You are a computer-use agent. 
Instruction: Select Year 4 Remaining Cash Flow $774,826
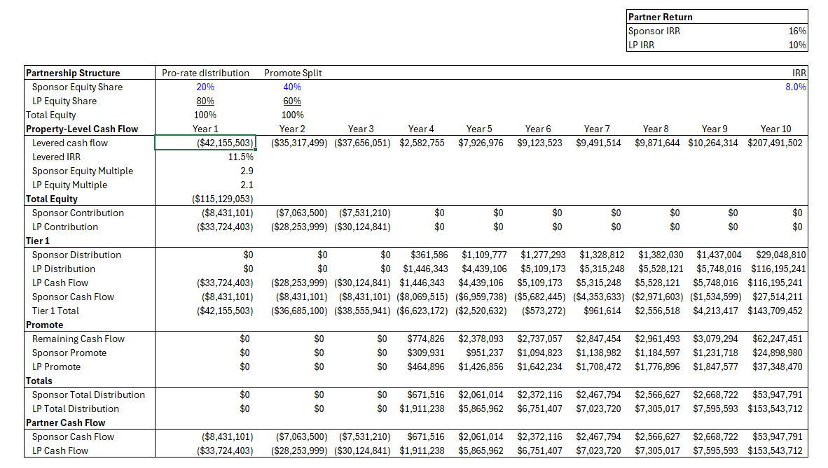[426, 339]
